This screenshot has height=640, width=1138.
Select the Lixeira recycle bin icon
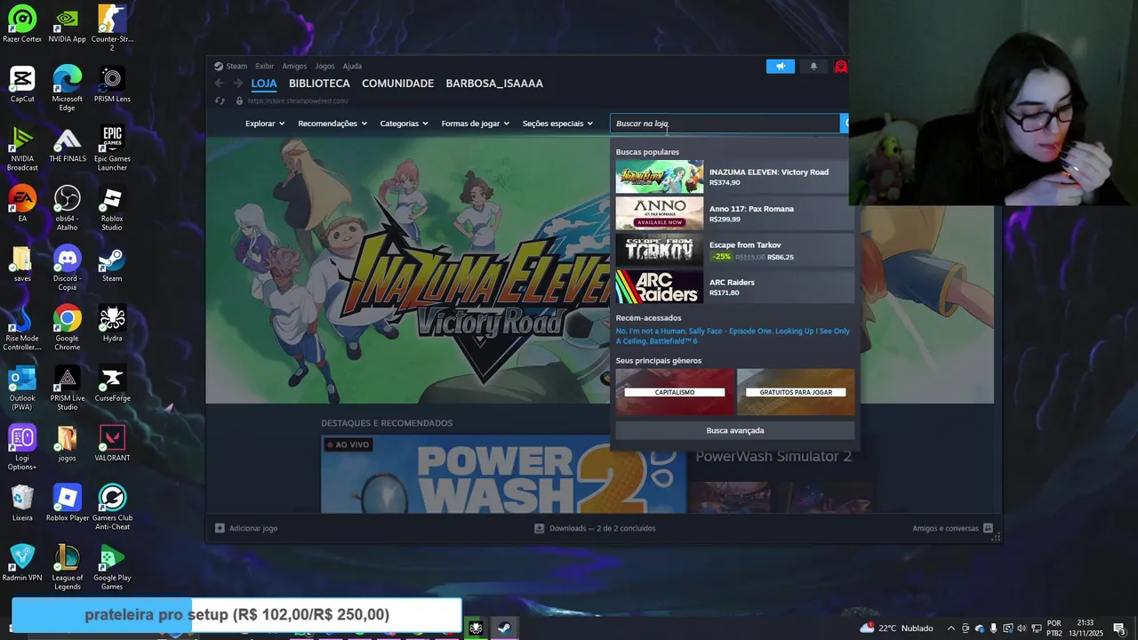pyautogui.click(x=22, y=503)
